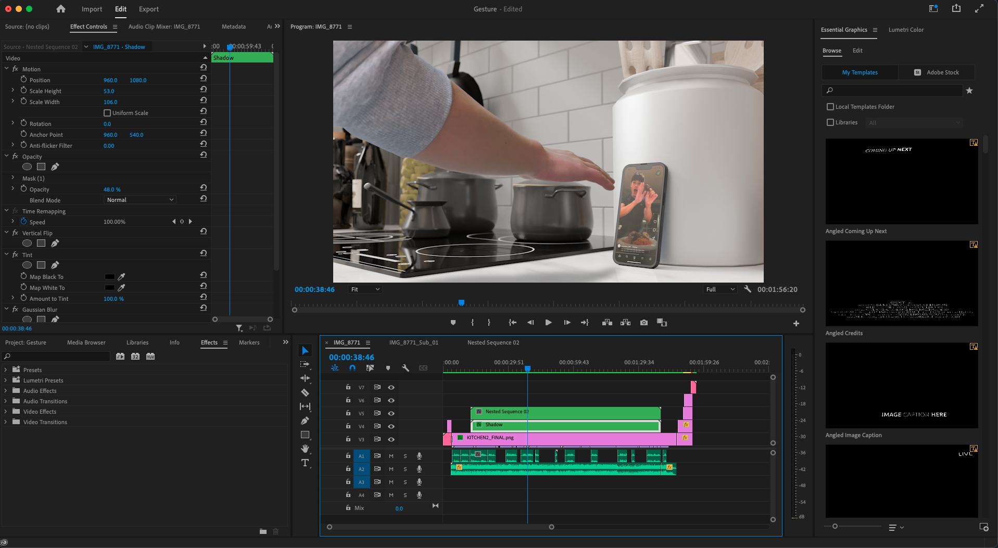Enable the Uniform Scale checkbox
Viewport: 998px width, 548px height.
107,113
